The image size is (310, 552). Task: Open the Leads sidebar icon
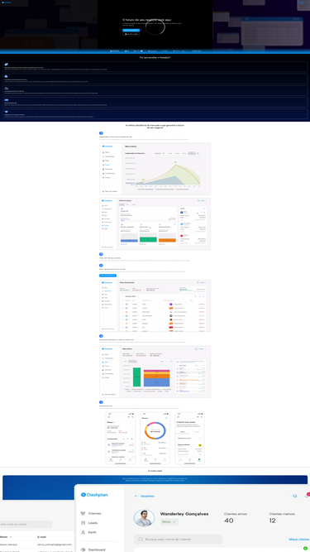pos(83,523)
